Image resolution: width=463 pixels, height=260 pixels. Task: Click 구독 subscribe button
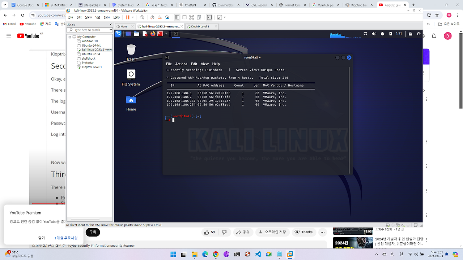point(93,232)
